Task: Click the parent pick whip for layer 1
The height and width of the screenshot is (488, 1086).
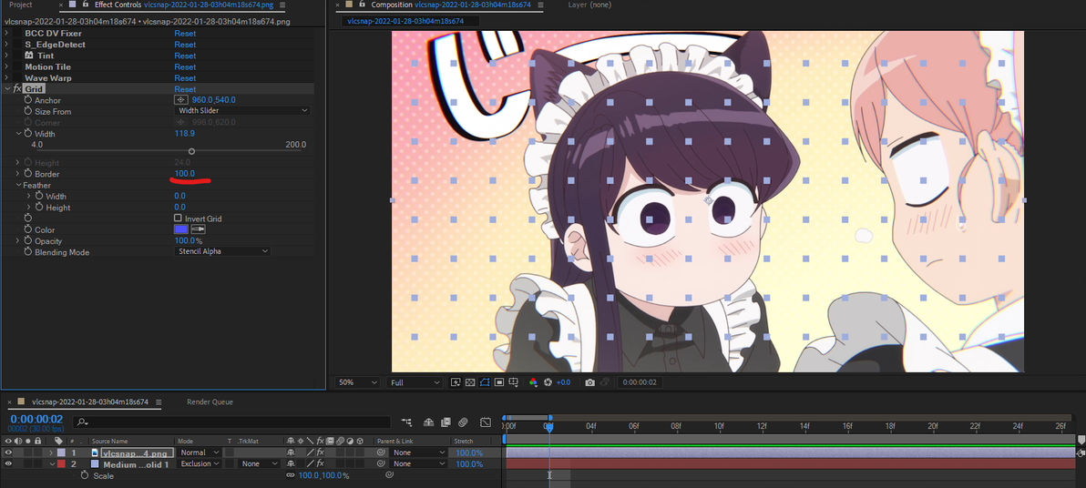Action: [380, 452]
